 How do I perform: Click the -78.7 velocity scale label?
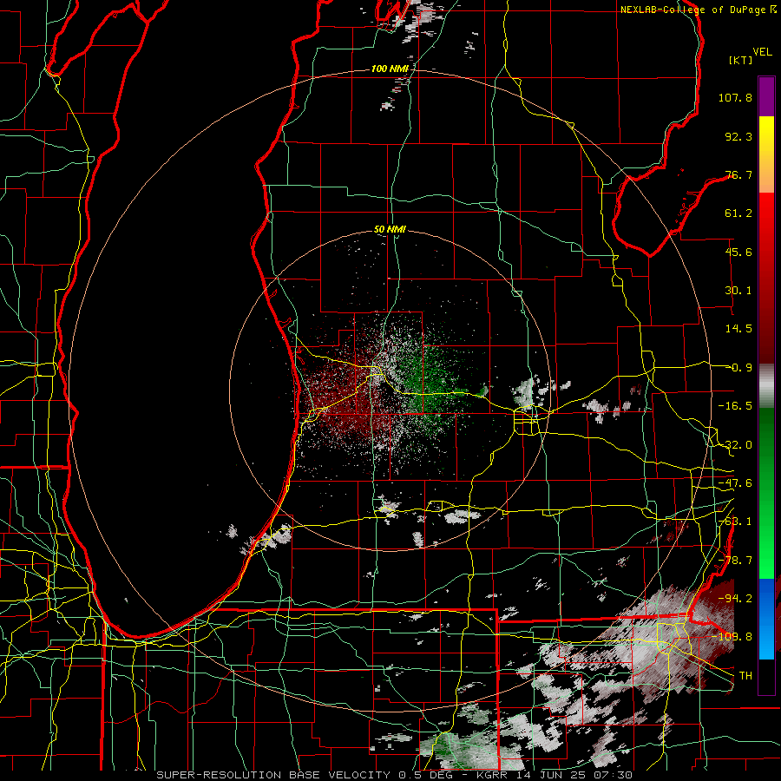pos(735,561)
